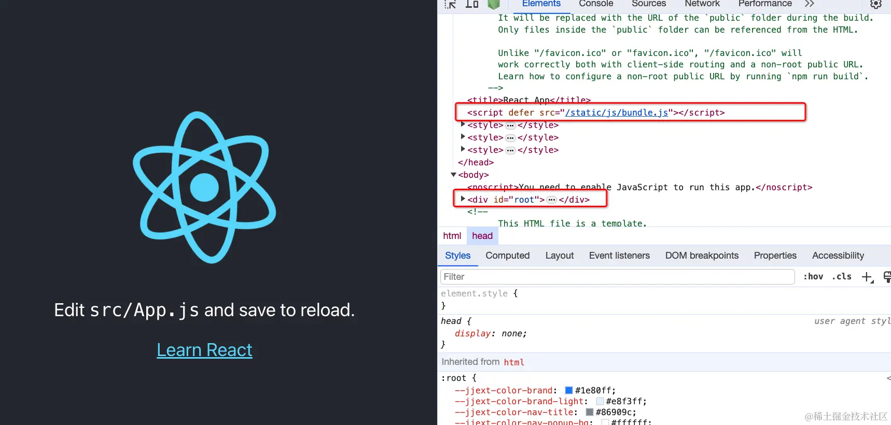Open the Accessibility pane tab
This screenshot has width=891, height=425.
tap(838, 256)
